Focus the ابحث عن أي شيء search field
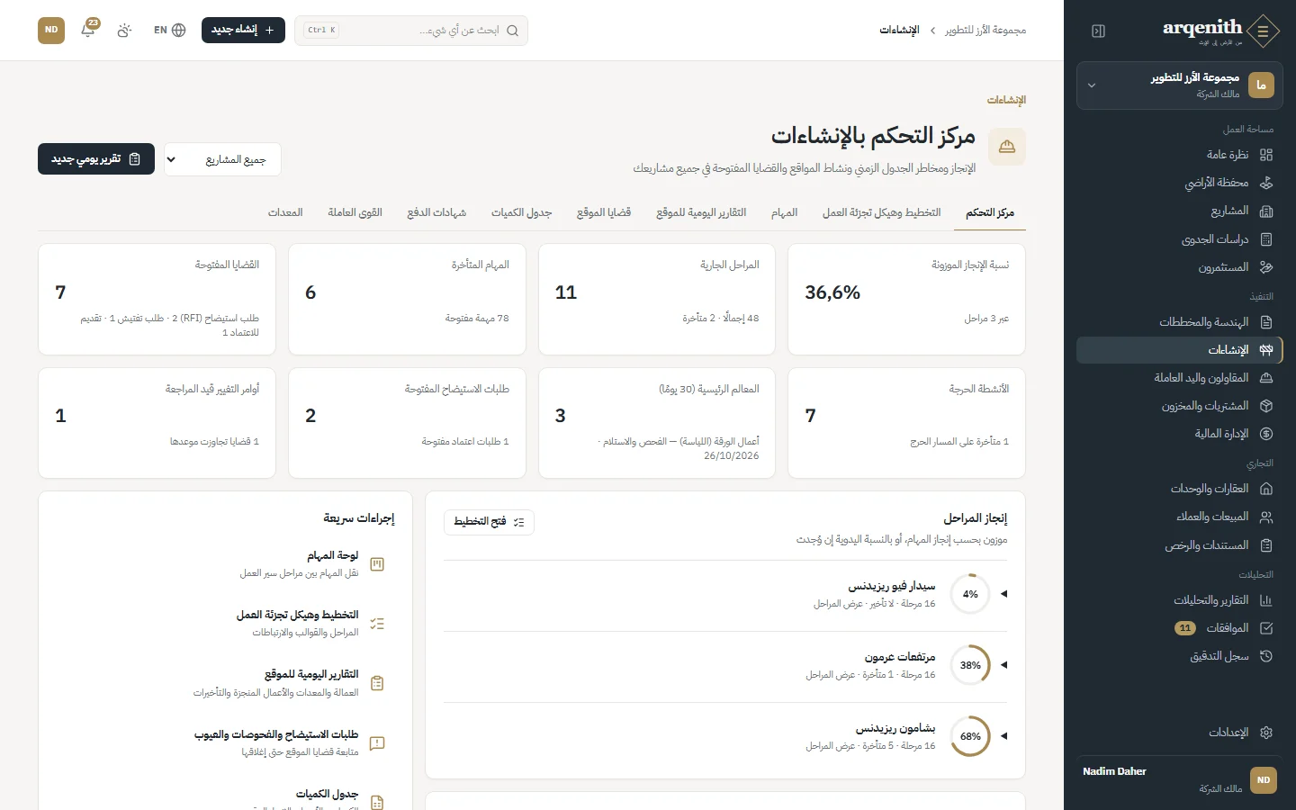Image resolution: width=1296 pixels, height=810 pixels. (411, 31)
